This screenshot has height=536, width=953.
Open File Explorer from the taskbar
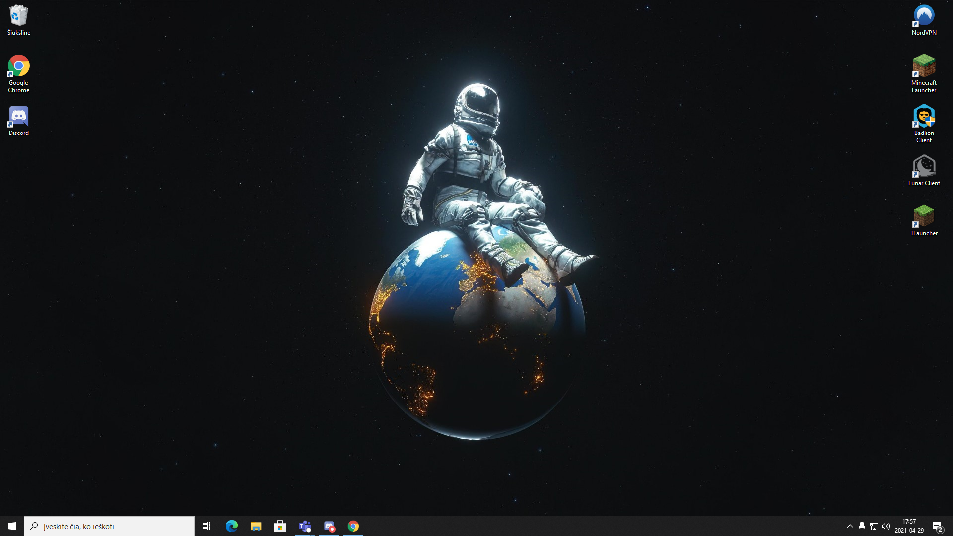[x=256, y=526]
